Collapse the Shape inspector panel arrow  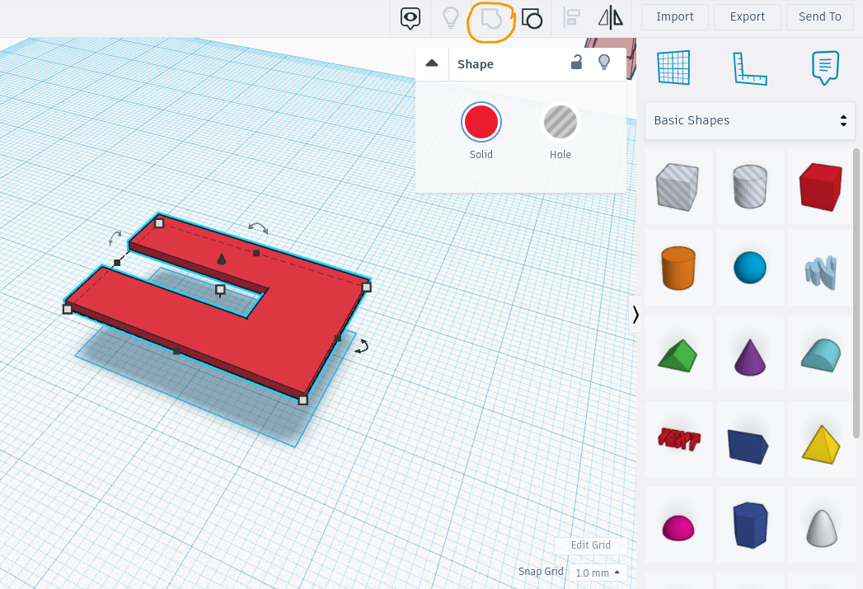click(x=432, y=63)
